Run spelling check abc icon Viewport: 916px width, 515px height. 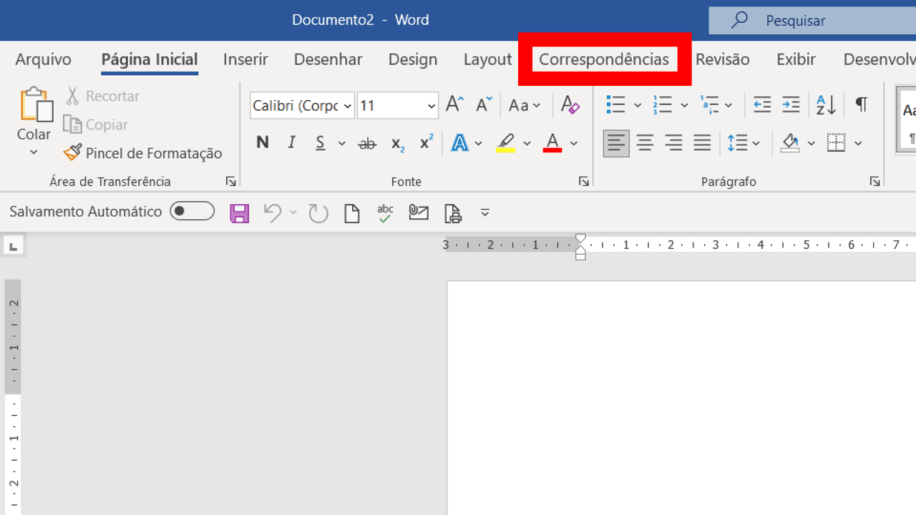[x=386, y=213]
